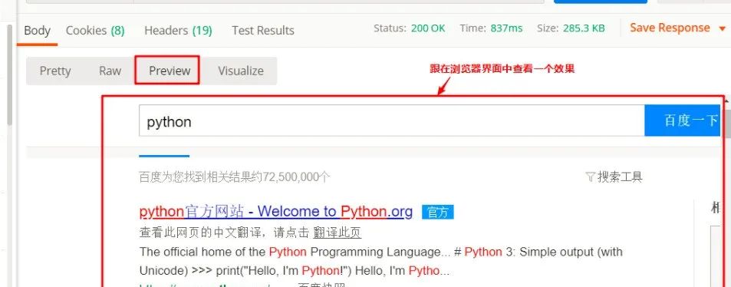
Task: Switch to the Body tab
Action: (37, 31)
